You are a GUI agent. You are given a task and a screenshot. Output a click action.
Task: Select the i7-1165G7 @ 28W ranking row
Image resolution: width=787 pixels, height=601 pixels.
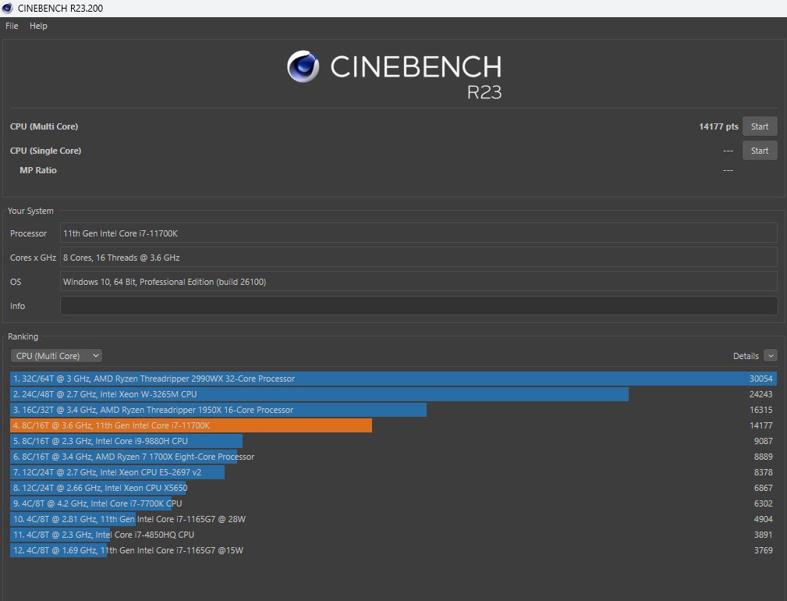click(393, 519)
